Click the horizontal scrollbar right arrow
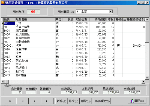The width and height of the screenshot is (150, 106). [143, 82]
